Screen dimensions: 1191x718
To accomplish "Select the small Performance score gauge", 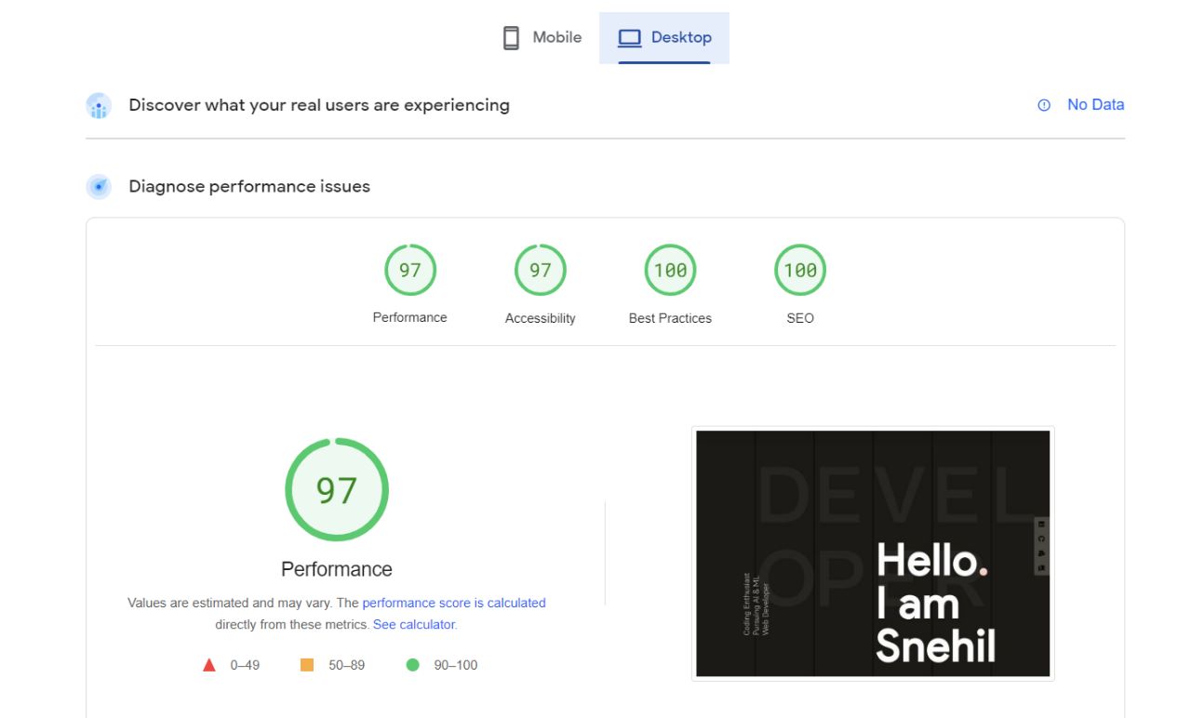I will [410, 271].
